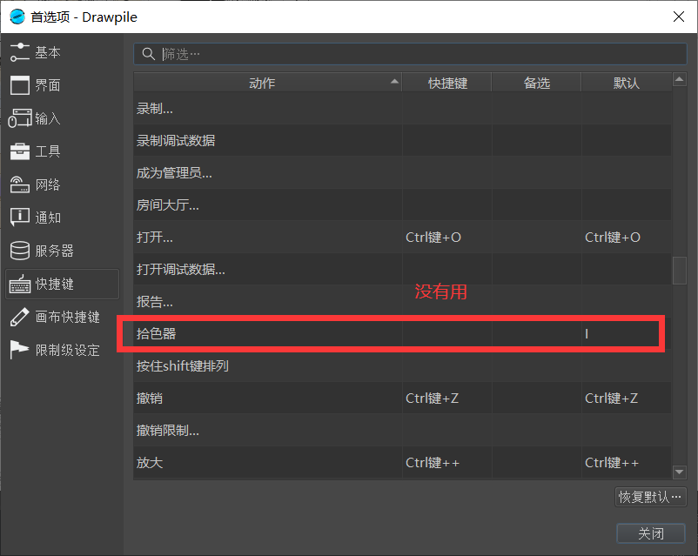Sort by the 动作 column header

point(267,83)
